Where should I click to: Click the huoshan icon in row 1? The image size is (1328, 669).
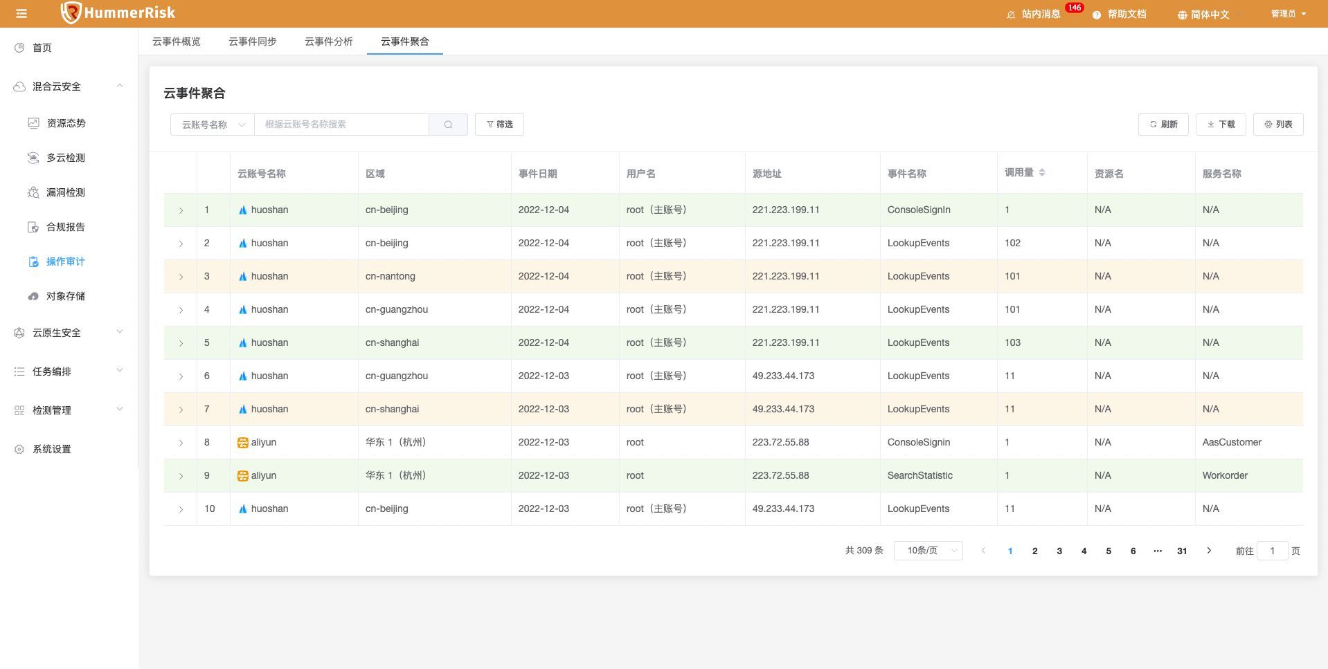pyautogui.click(x=242, y=210)
